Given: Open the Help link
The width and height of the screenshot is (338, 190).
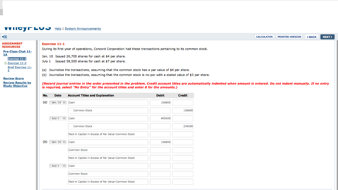Looking at the screenshot, I should pos(58,29).
